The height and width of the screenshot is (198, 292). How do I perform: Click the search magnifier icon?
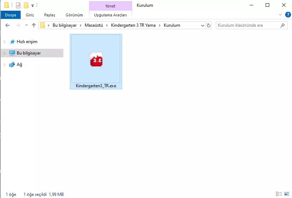[282, 25]
